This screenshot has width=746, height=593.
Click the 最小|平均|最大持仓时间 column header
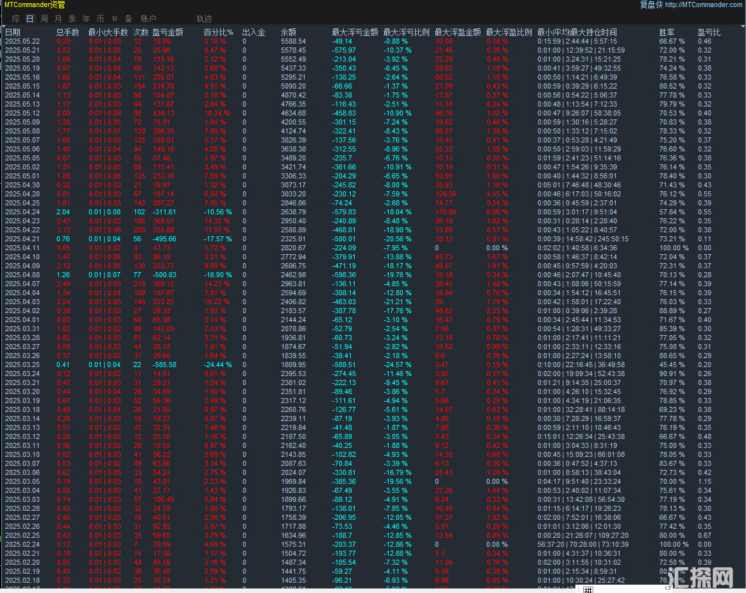[x=577, y=32]
